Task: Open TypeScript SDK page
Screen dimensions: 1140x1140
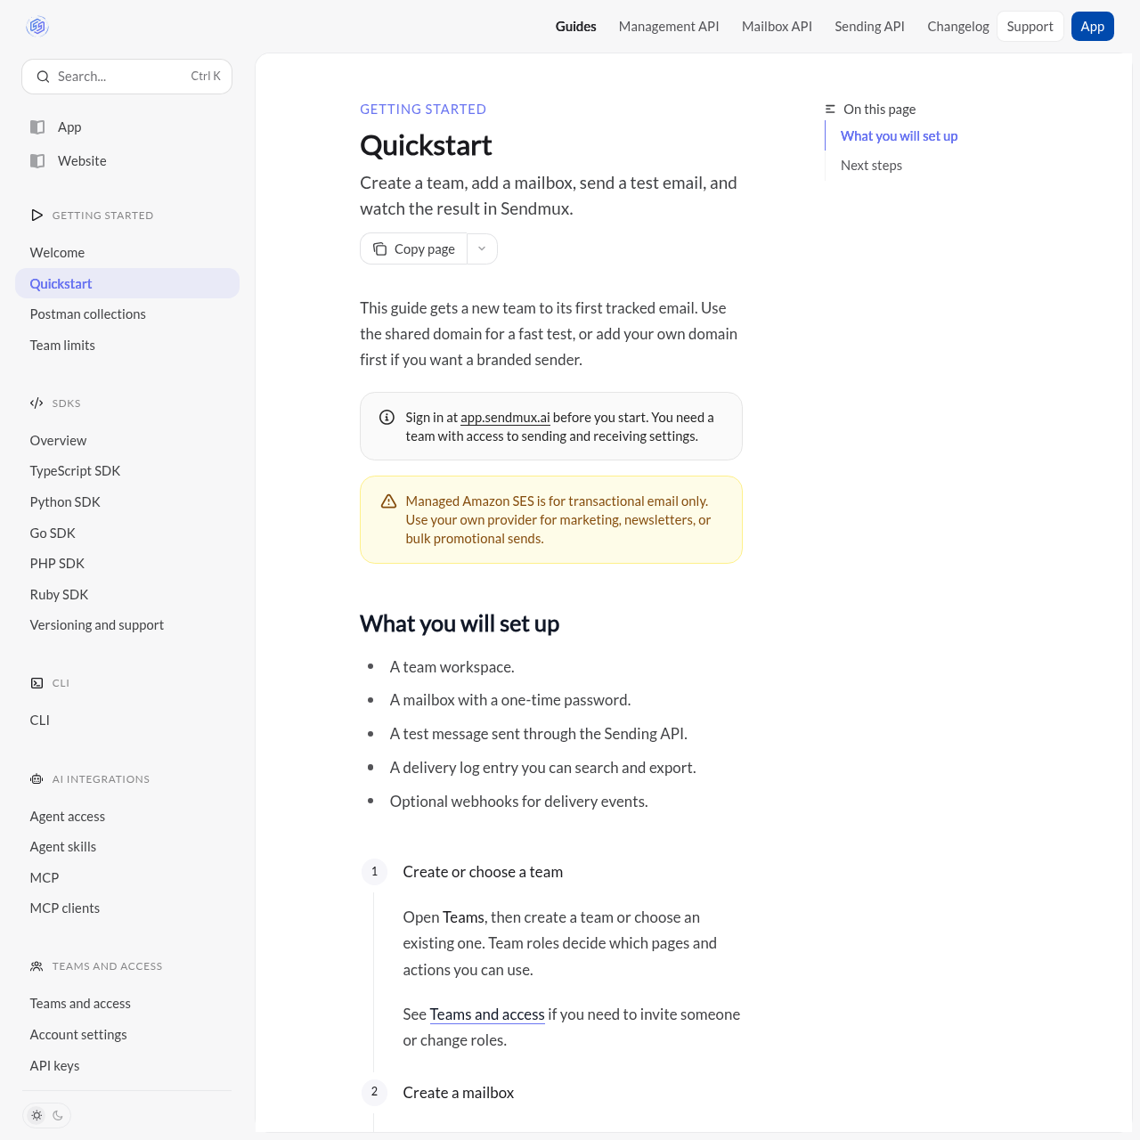Action: (x=127, y=471)
